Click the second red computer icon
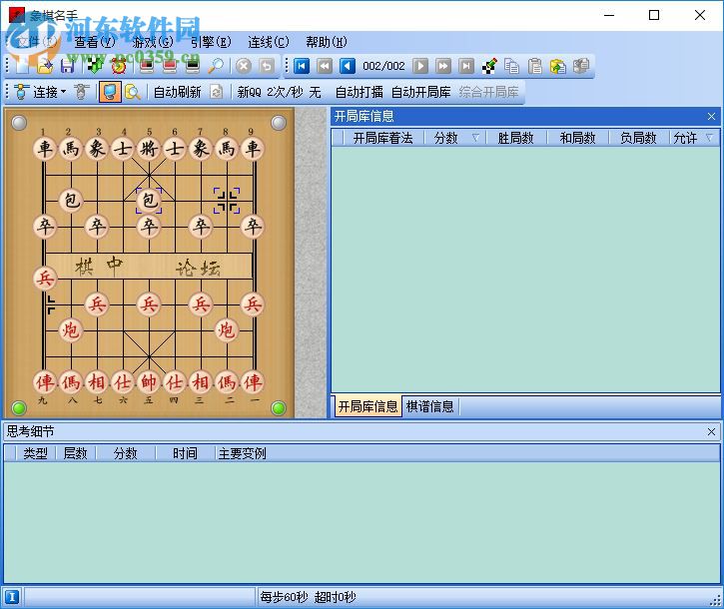This screenshot has width=724, height=609. [x=170, y=66]
